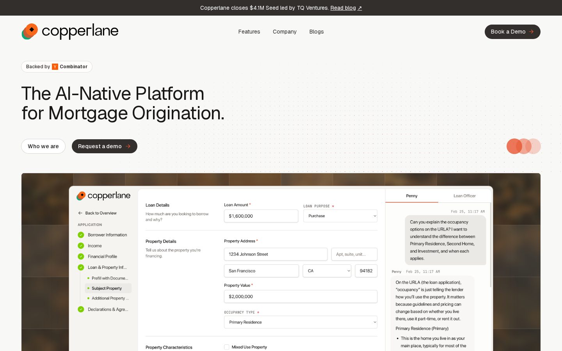562x351 pixels.
Task: Click the city field showing San Francisco
Action: [261, 271]
